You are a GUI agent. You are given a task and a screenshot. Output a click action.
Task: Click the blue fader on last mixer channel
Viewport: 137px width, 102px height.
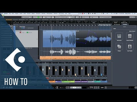coord(101,75)
